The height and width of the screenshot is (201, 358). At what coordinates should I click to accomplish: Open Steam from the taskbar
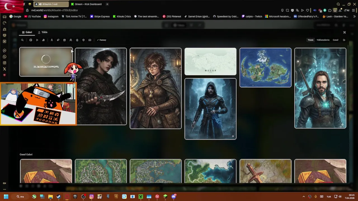pyautogui.click(x=58, y=197)
